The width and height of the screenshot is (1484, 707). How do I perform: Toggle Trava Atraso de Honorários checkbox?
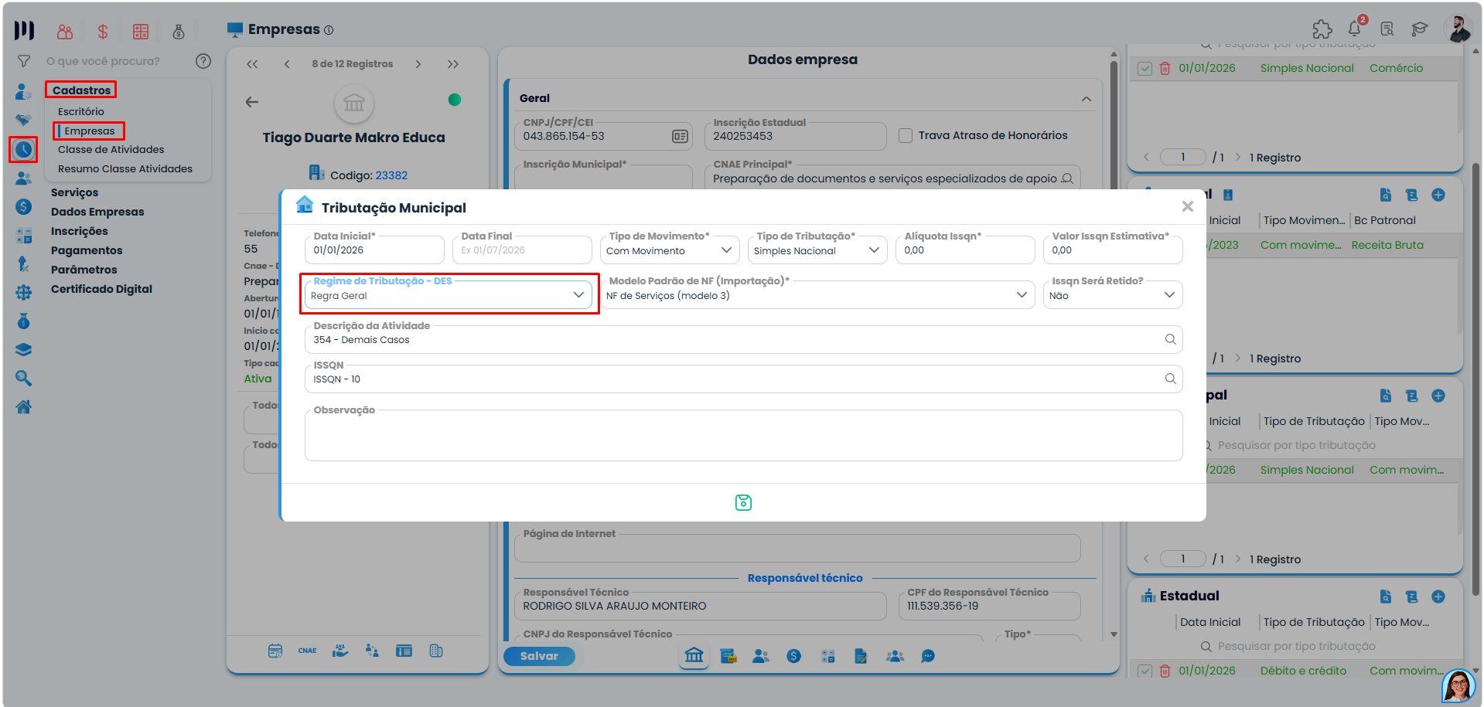point(906,136)
